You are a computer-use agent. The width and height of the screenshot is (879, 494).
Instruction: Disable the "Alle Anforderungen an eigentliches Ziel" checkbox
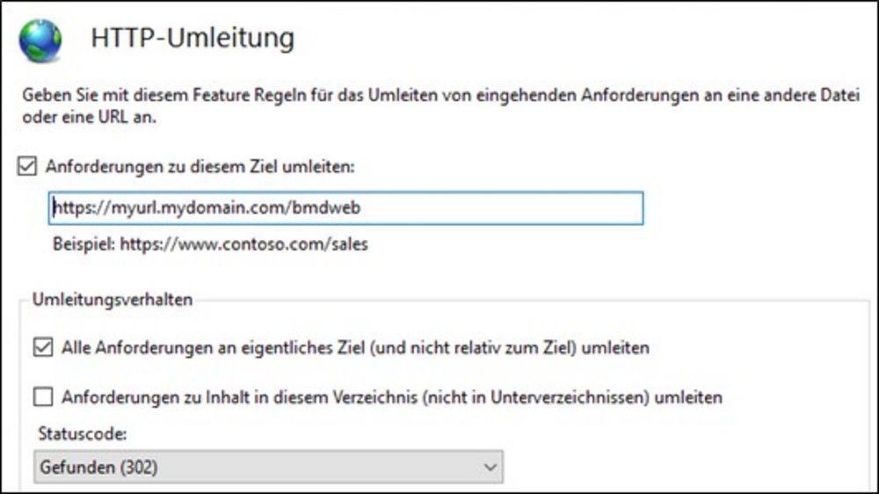[x=43, y=347]
